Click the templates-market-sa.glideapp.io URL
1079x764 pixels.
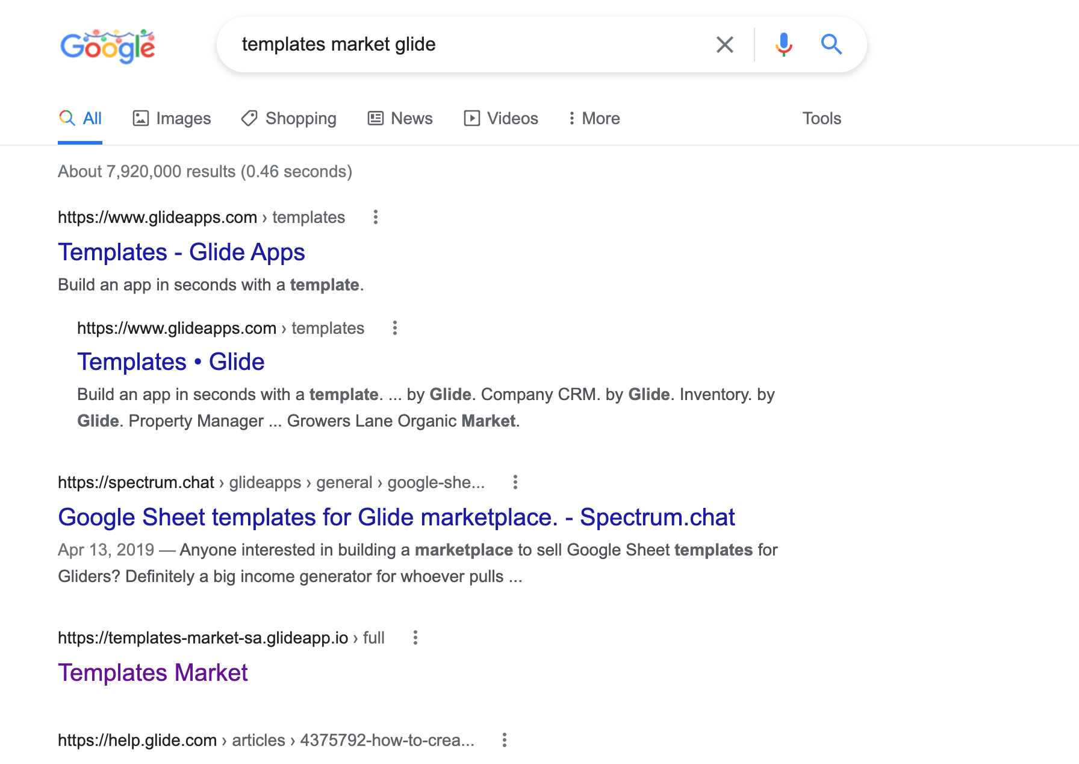tap(221, 637)
